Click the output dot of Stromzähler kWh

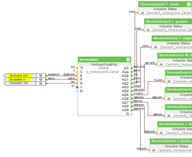[x=47, y=76]
